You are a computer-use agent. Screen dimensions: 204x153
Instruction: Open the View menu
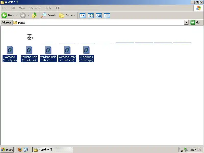point(22,8)
